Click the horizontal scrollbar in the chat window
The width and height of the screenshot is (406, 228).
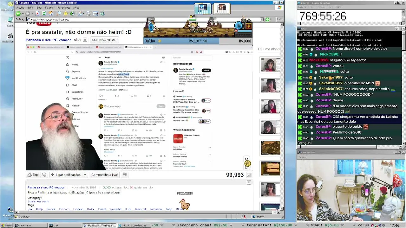pos(349,147)
